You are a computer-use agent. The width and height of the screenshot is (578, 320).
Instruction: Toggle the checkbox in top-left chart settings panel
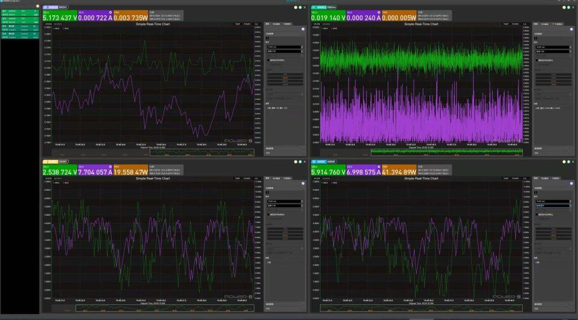coord(268,59)
